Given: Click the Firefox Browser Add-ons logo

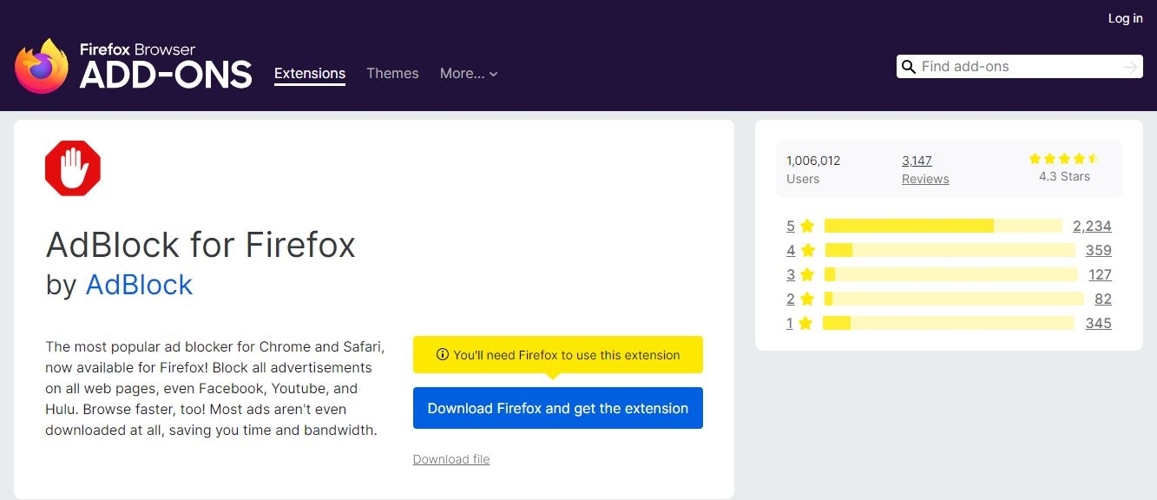Looking at the screenshot, I should 133,66.
